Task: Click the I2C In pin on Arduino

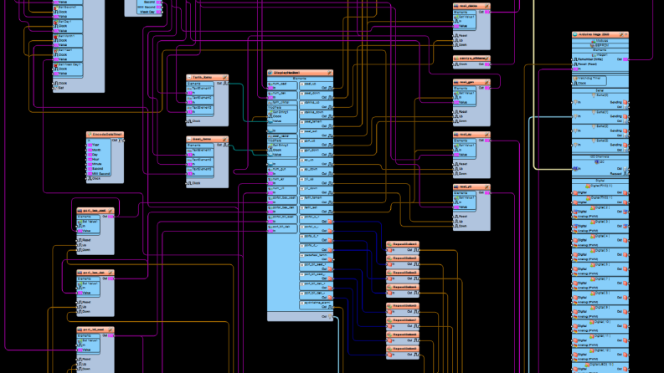Action: (575, 169)
